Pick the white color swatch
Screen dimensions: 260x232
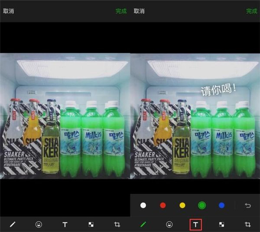[143, 205]
